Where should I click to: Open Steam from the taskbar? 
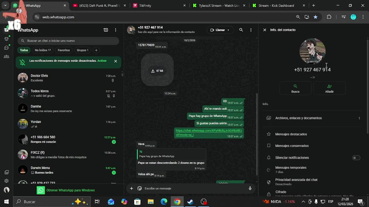click(190, 202)
